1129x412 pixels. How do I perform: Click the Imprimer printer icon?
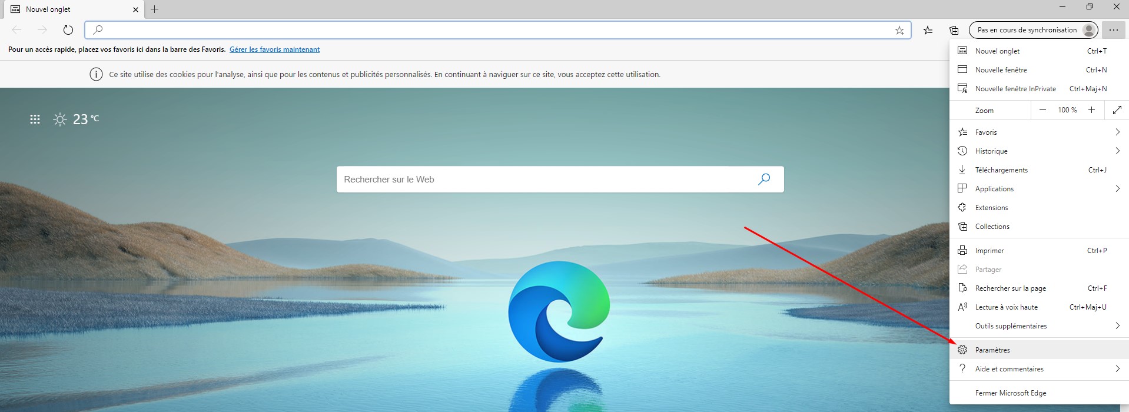click(x=962, y=250)
